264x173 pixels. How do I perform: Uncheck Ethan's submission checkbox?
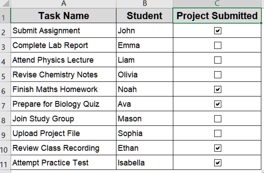(218, 148)
